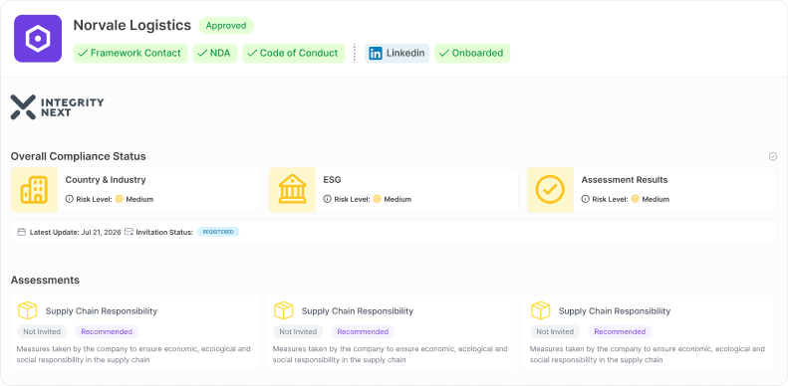
Task: Click the purple Norvale Logistics hexagon logo
Action: [38, 39]
